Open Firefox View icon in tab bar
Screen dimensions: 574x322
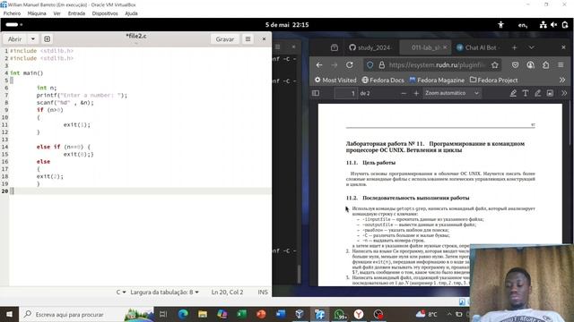pyautogui.click(x=335, y=47)
